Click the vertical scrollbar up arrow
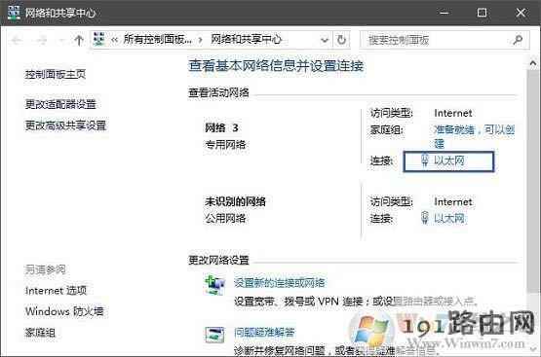Screen dimensions: 541x357 [533, 63]
